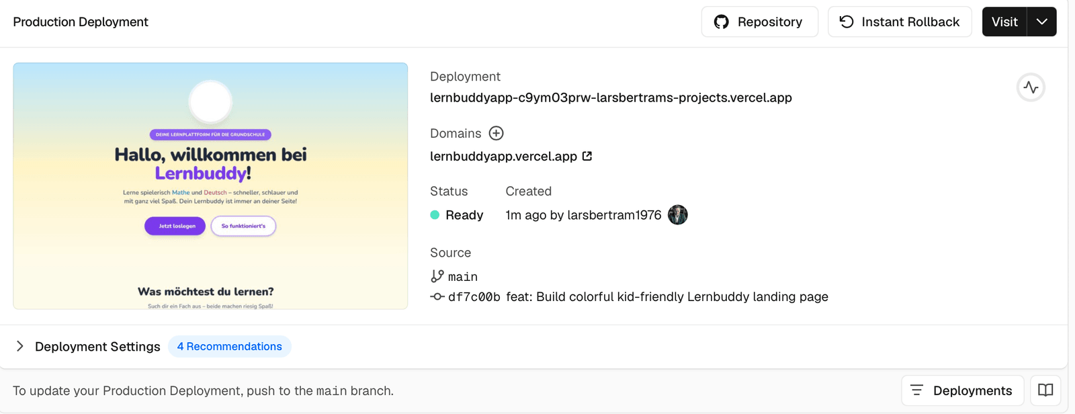Click the Ready status text
This screenshot has width=1075, height=414.
click(464, 215)
